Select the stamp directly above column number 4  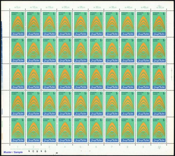(65, 130)
